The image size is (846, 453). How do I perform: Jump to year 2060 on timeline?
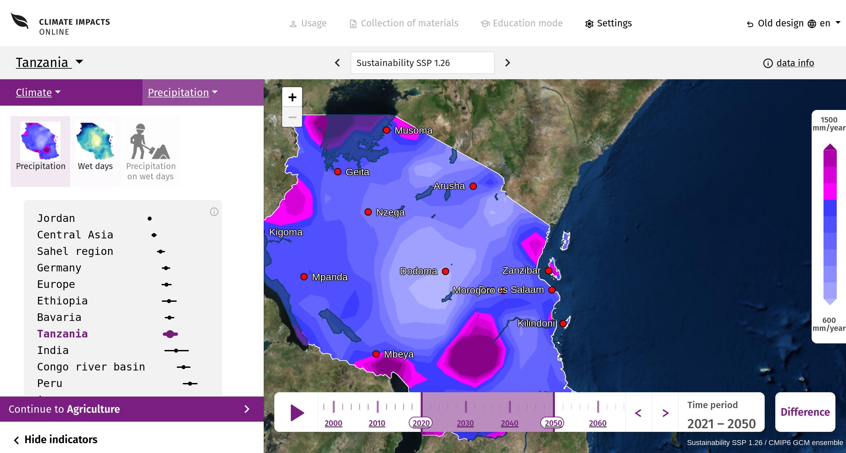coord(598,423)
